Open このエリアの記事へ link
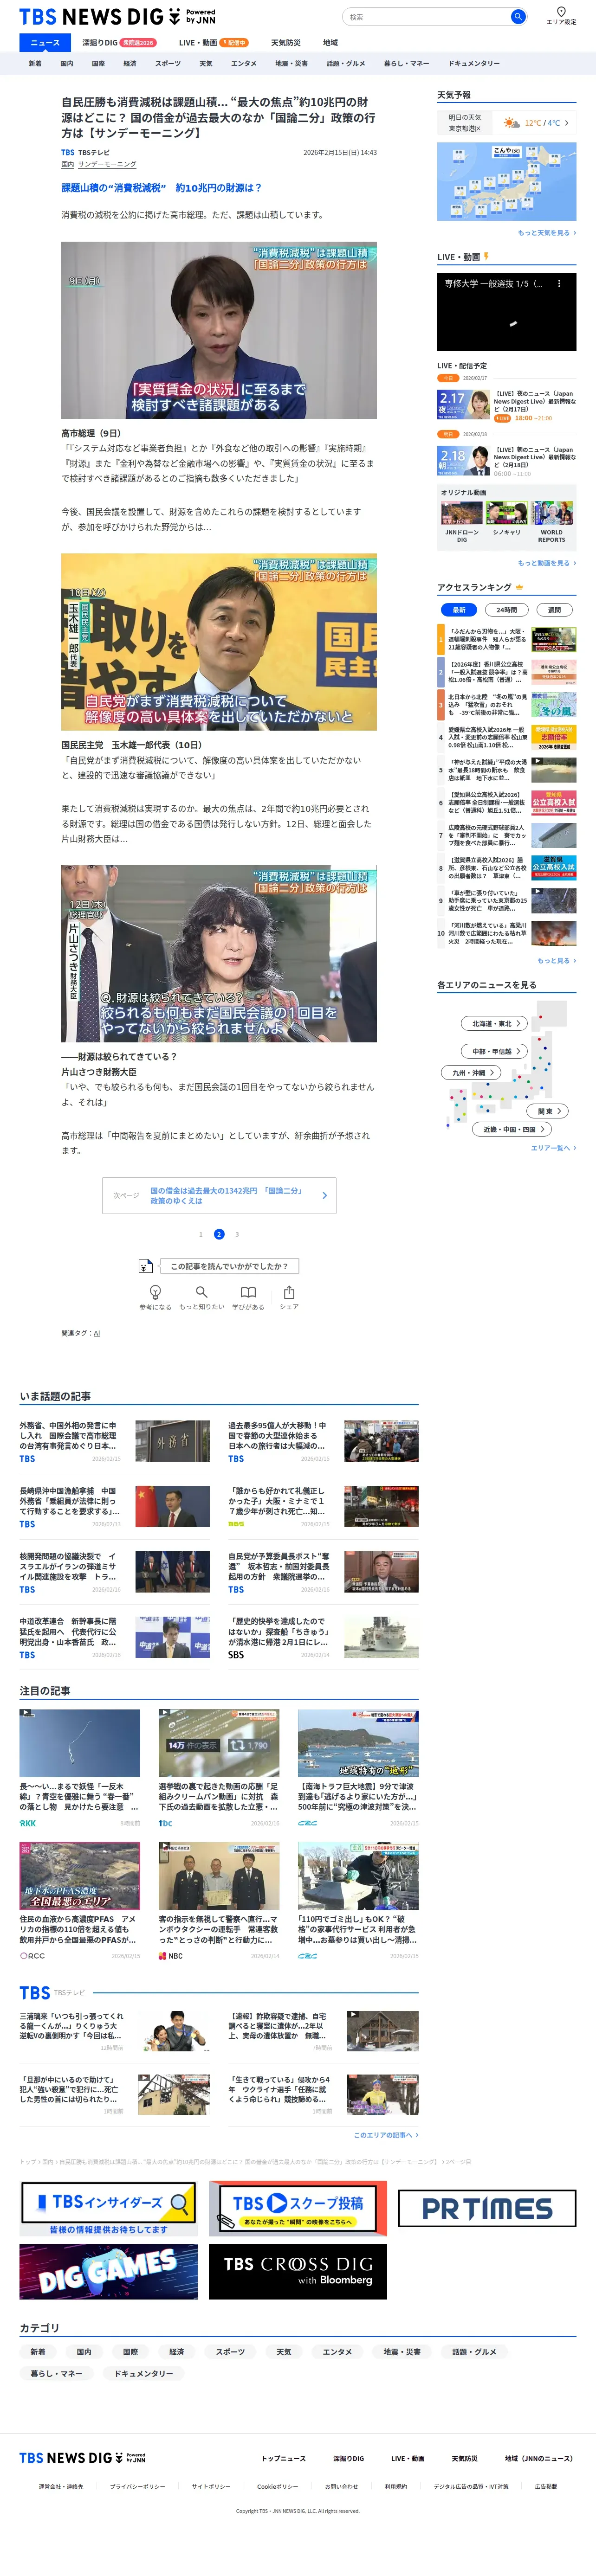The height and width of the screenshot is (2576, 596). tap(386, 2135)
